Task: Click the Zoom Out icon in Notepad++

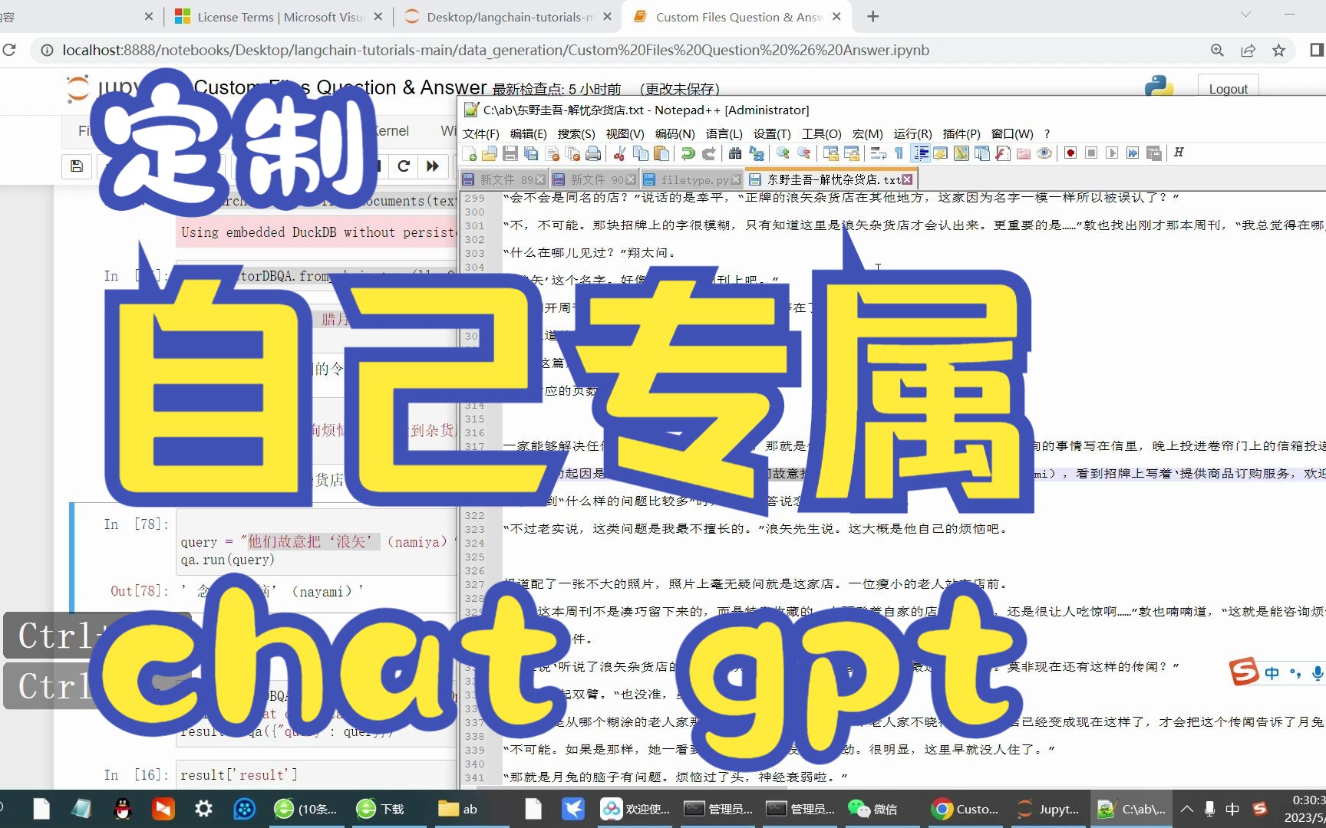Action: 803,153
